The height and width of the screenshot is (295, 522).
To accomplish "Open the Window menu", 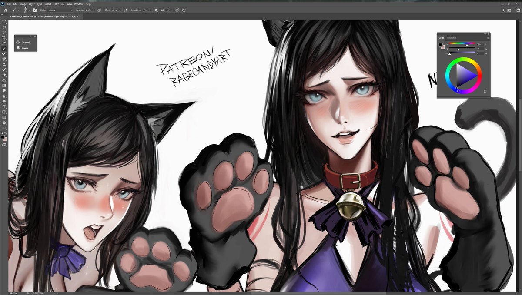I will tap(79, 3).
